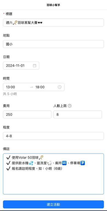Focus the 程度 field showing 4-8
Viewport: 107px width, 211px height.
pyautogui.click(x=54, y=136)
